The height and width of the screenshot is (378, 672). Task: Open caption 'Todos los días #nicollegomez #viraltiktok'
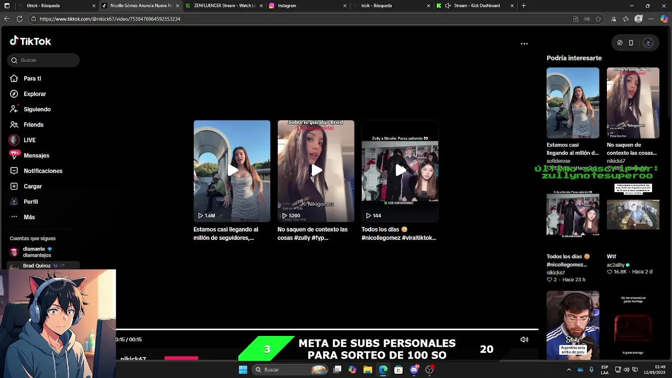pos(398,234)
